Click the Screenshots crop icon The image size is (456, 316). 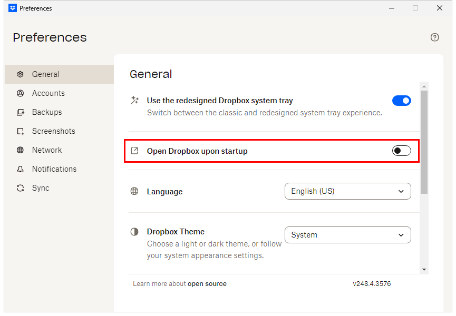(x=21, y=131)
